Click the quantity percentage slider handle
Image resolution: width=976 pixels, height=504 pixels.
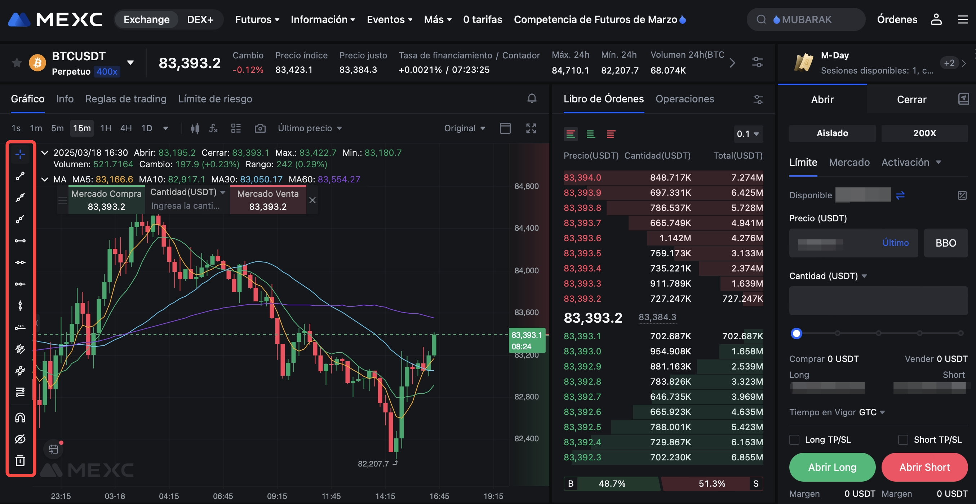(x=797, y=333)
